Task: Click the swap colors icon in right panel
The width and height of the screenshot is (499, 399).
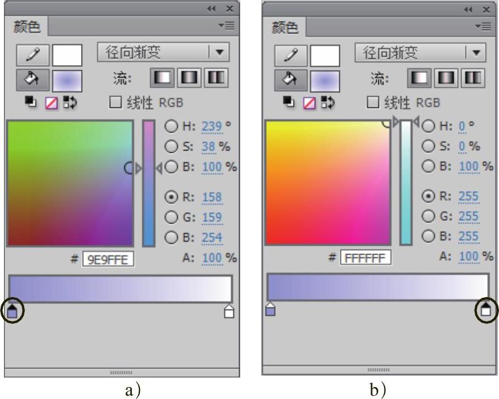Action: [x=327, y=102]
